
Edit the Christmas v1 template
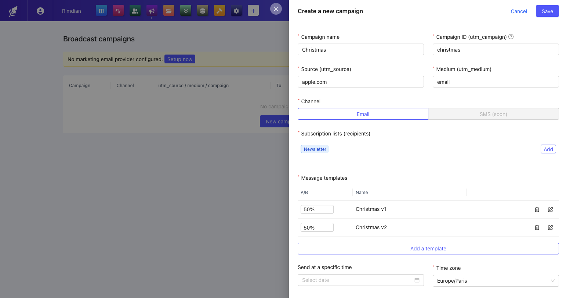click(x=551, y=209)
